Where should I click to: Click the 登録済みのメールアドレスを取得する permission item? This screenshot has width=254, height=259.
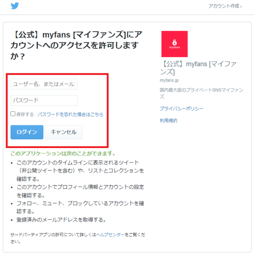click(x=61, y=220)
